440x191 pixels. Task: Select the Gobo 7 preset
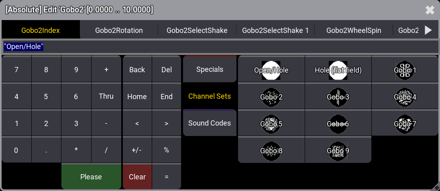[x=405, y=124]
